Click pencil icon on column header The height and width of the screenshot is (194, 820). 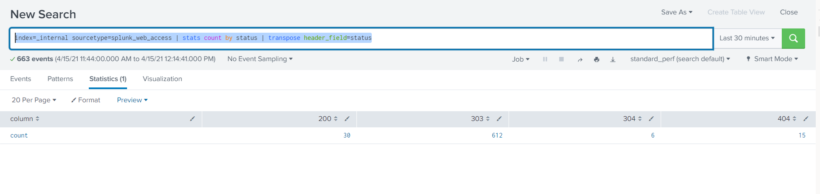pos(192,119)
